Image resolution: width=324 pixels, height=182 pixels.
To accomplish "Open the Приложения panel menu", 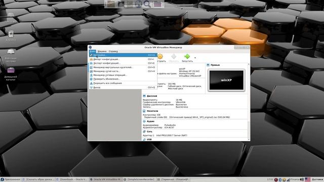I will coord(10,179).
